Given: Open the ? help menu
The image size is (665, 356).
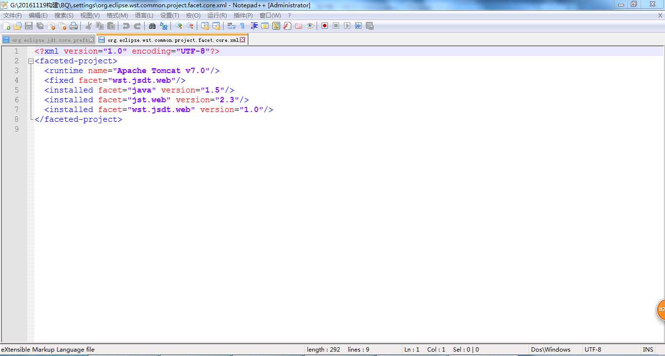Looking at the screenshot, I should (289, 16).
